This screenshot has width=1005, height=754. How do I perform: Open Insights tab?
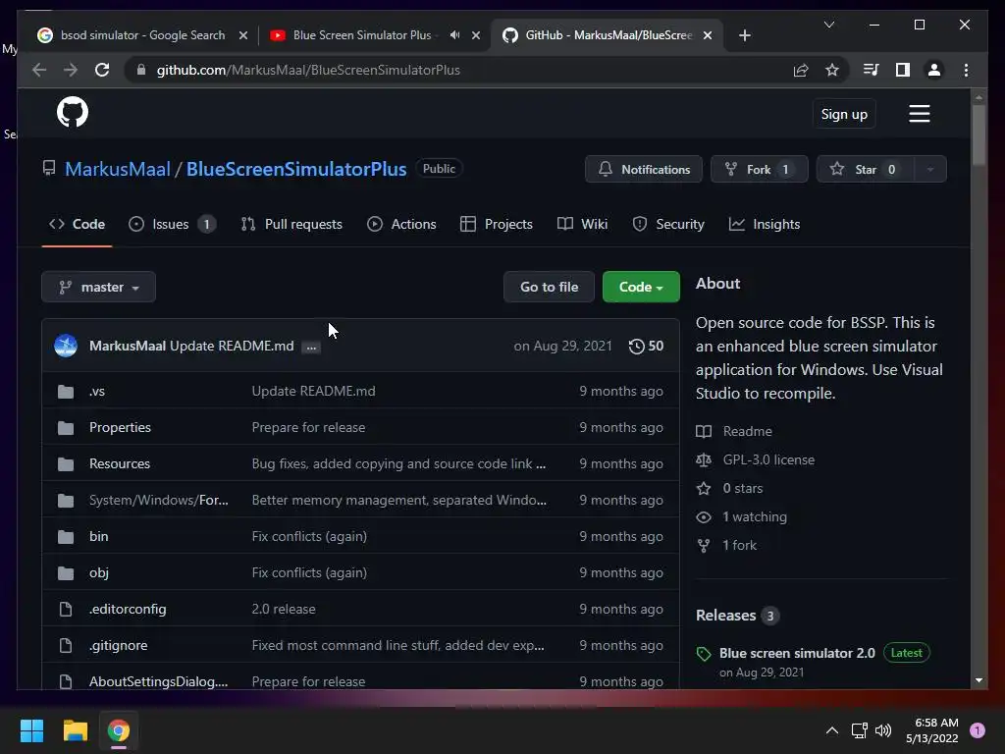765,225
